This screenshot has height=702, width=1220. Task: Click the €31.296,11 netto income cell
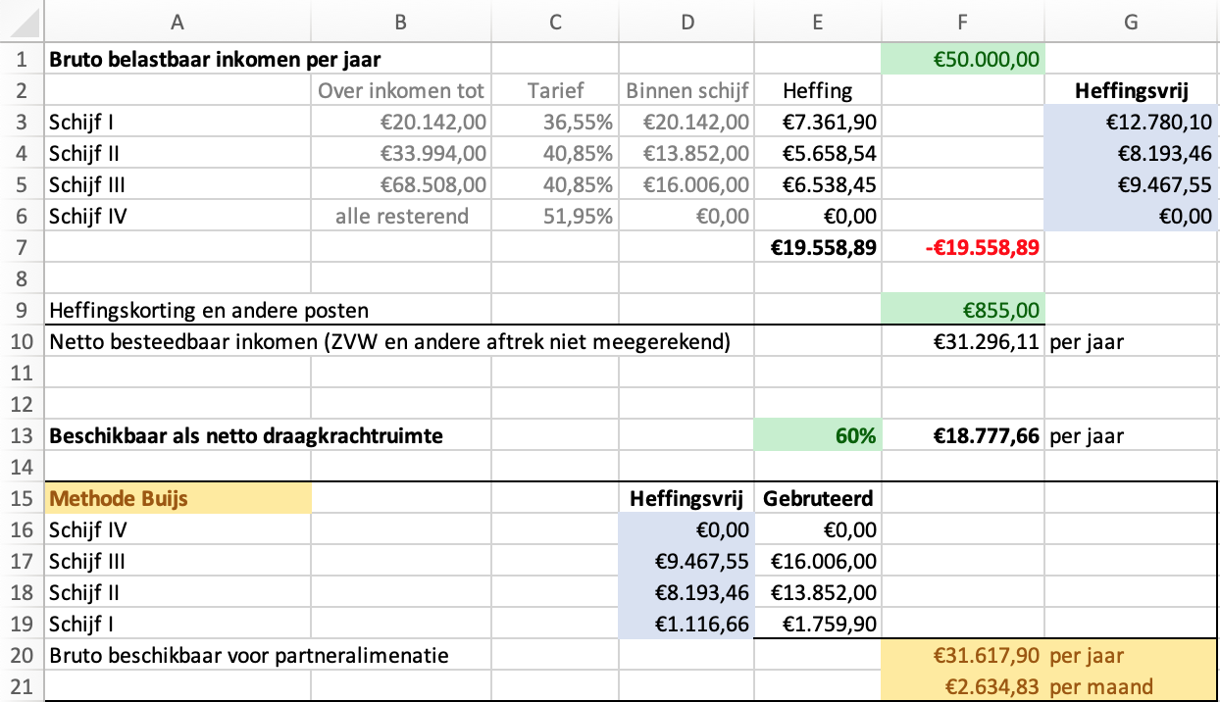[x=962, y=342]
